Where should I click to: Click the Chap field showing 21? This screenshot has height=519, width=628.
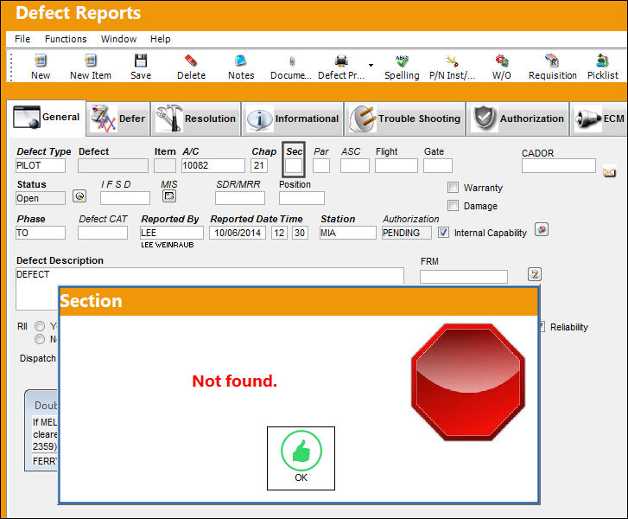(x=259, y=165)
